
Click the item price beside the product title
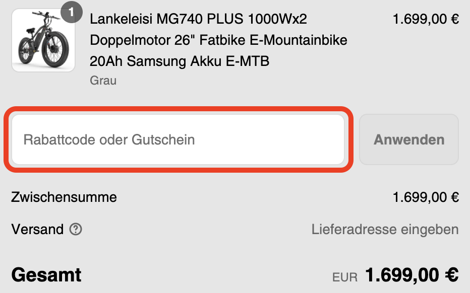[x=426, y=19]
